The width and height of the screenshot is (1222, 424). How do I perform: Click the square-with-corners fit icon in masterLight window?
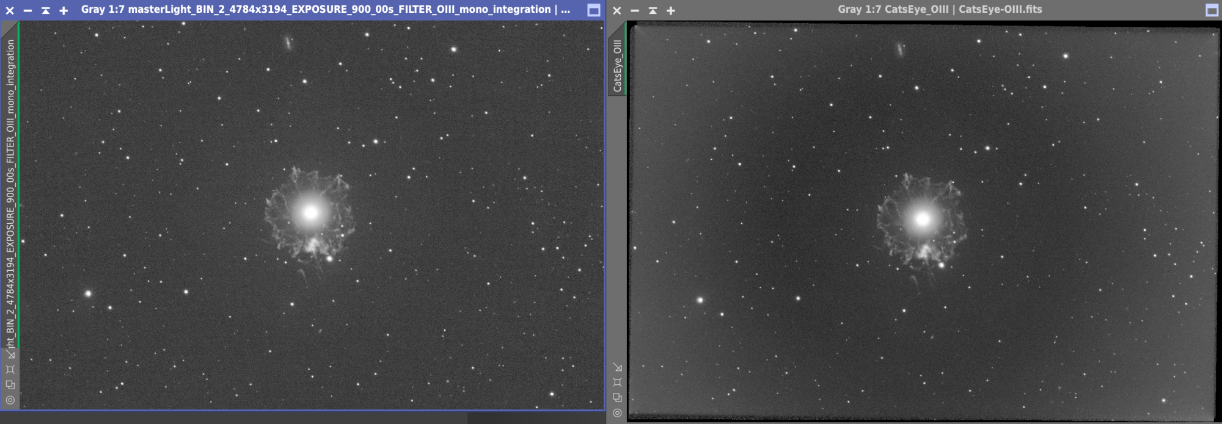(x=10, y=369)
